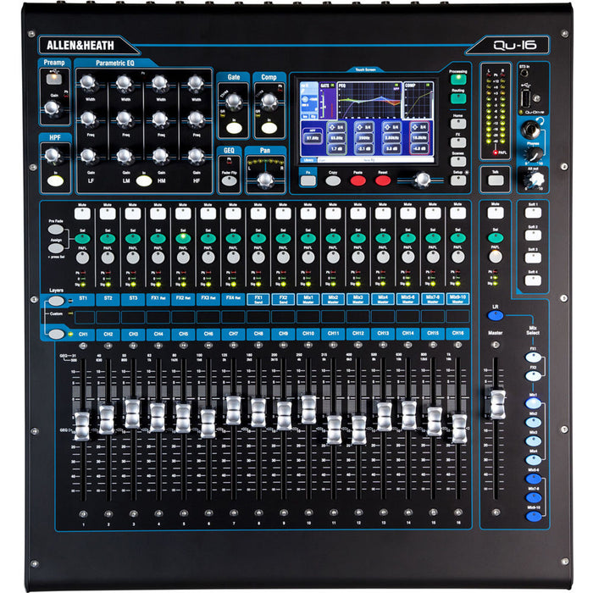The image size is (593, 593).
Task: Mute the CH1 channel strip
Action: click(x=82, y=213)
